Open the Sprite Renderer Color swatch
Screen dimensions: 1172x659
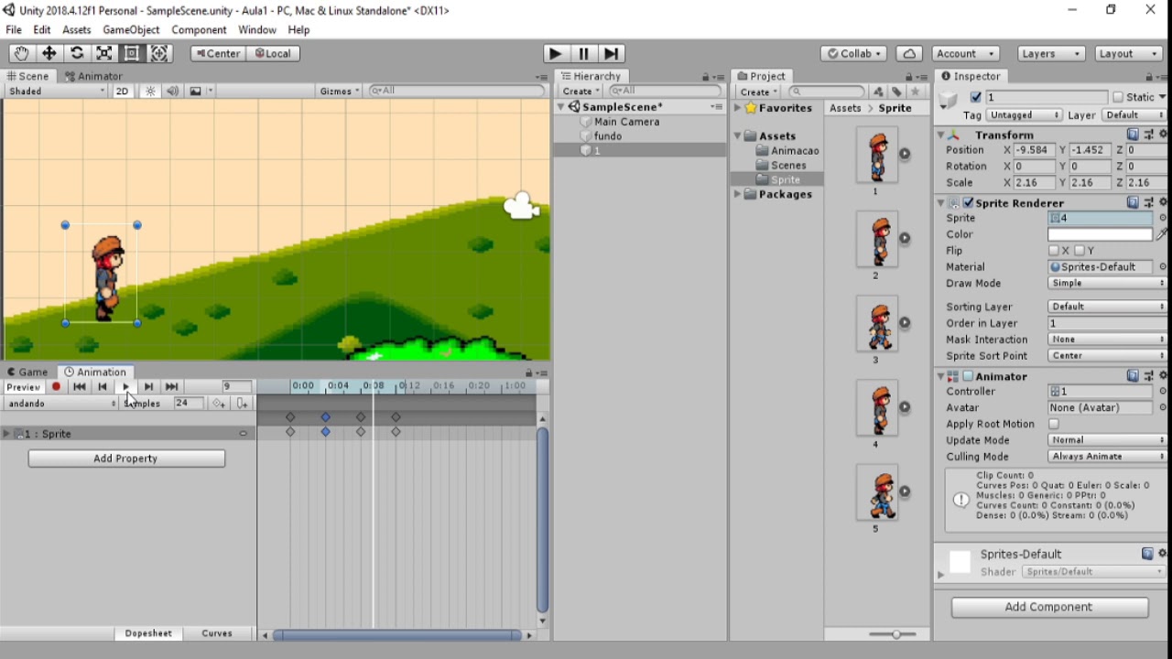tap(1100, 234)
